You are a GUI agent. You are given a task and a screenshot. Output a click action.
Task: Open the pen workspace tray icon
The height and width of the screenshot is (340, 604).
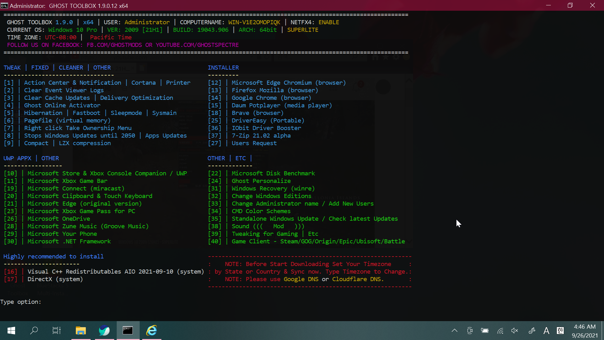(x=532, y=331)
